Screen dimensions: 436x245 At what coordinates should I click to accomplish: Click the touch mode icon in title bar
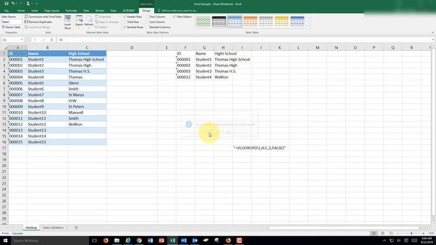click(x=28, y=3)
